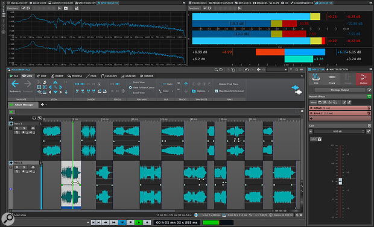Toggle the gain lock icon
Viewport: 374px width, 227px height.
pyautogui.click(x=320, y=139)
